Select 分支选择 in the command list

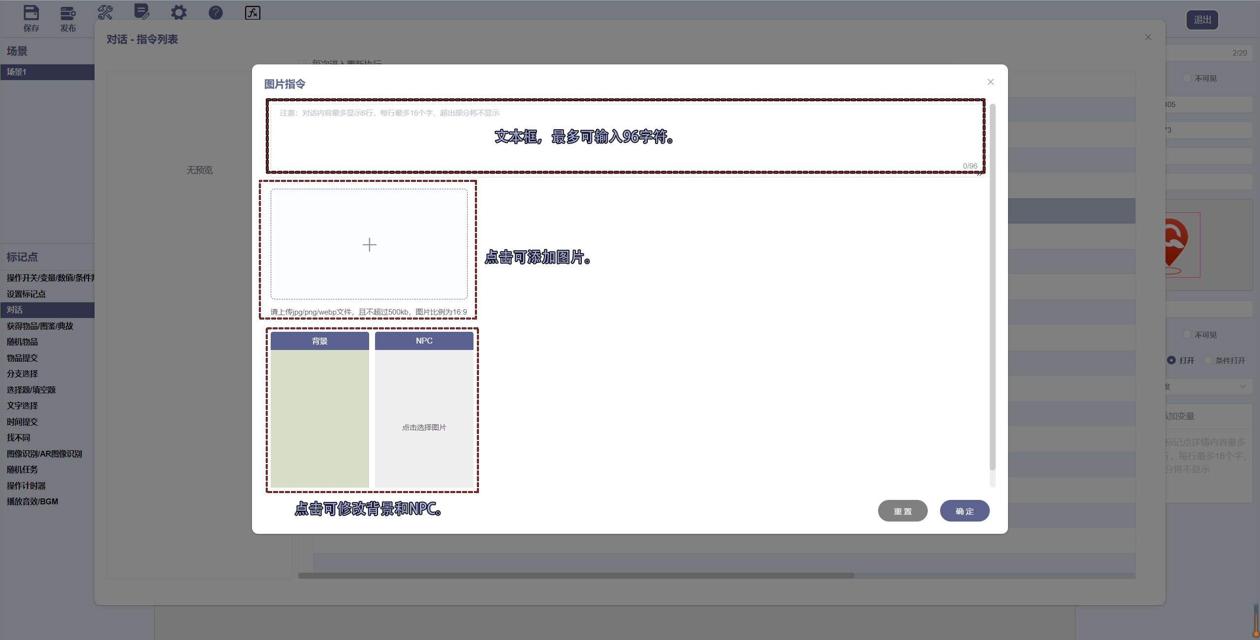click(x=23, y=374)
